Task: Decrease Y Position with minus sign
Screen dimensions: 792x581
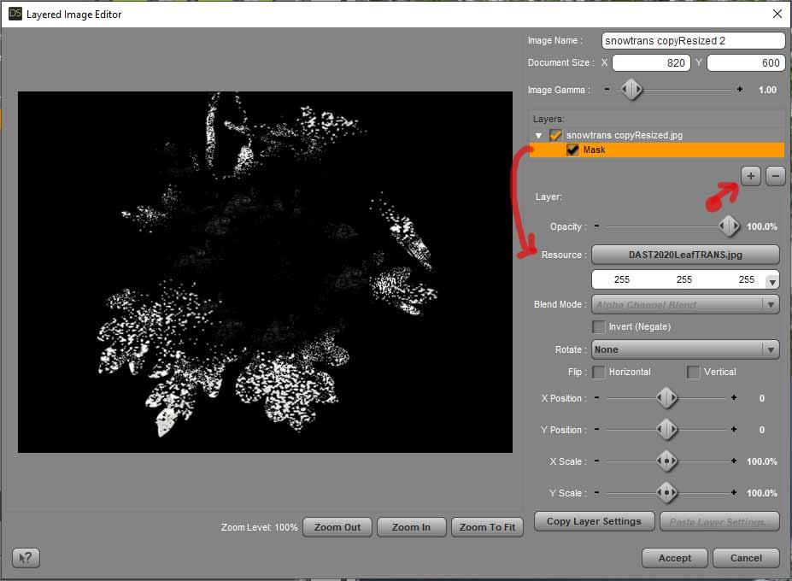Action: 596,429
